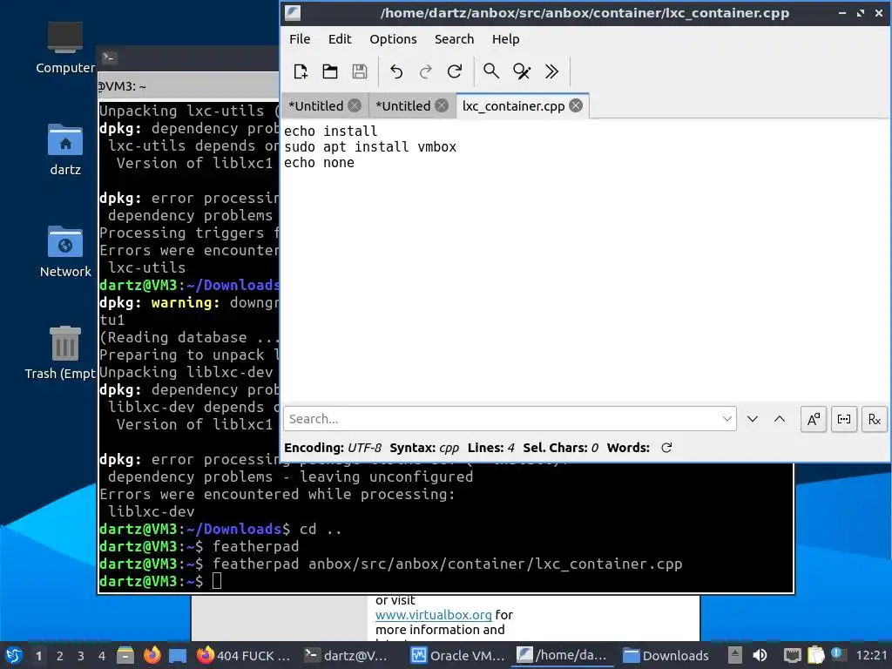This screenshot has width=892, height=669.
Task: Close the first *Untitled tab
Action: 355,105
